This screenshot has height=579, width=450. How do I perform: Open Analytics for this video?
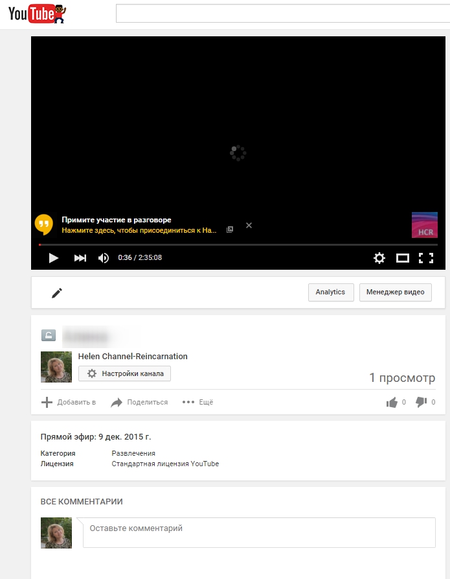331,292
